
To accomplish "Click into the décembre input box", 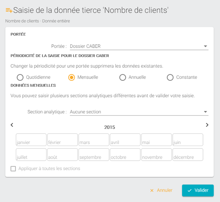I will 188,154.
